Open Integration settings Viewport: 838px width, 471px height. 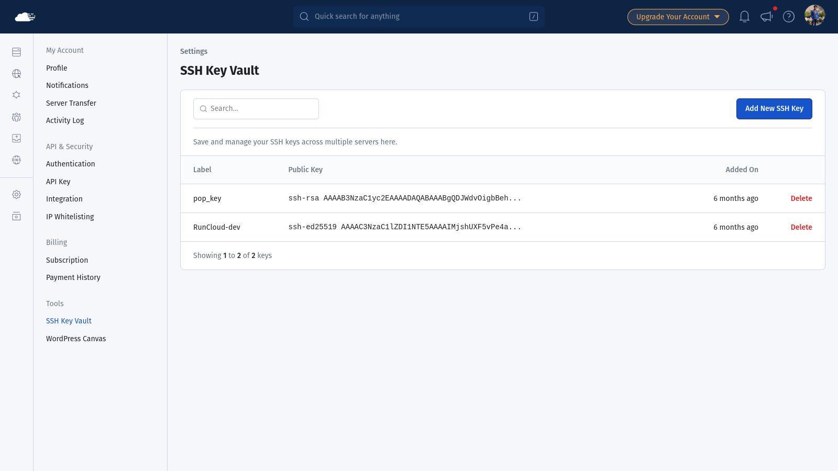click(64, 199)
